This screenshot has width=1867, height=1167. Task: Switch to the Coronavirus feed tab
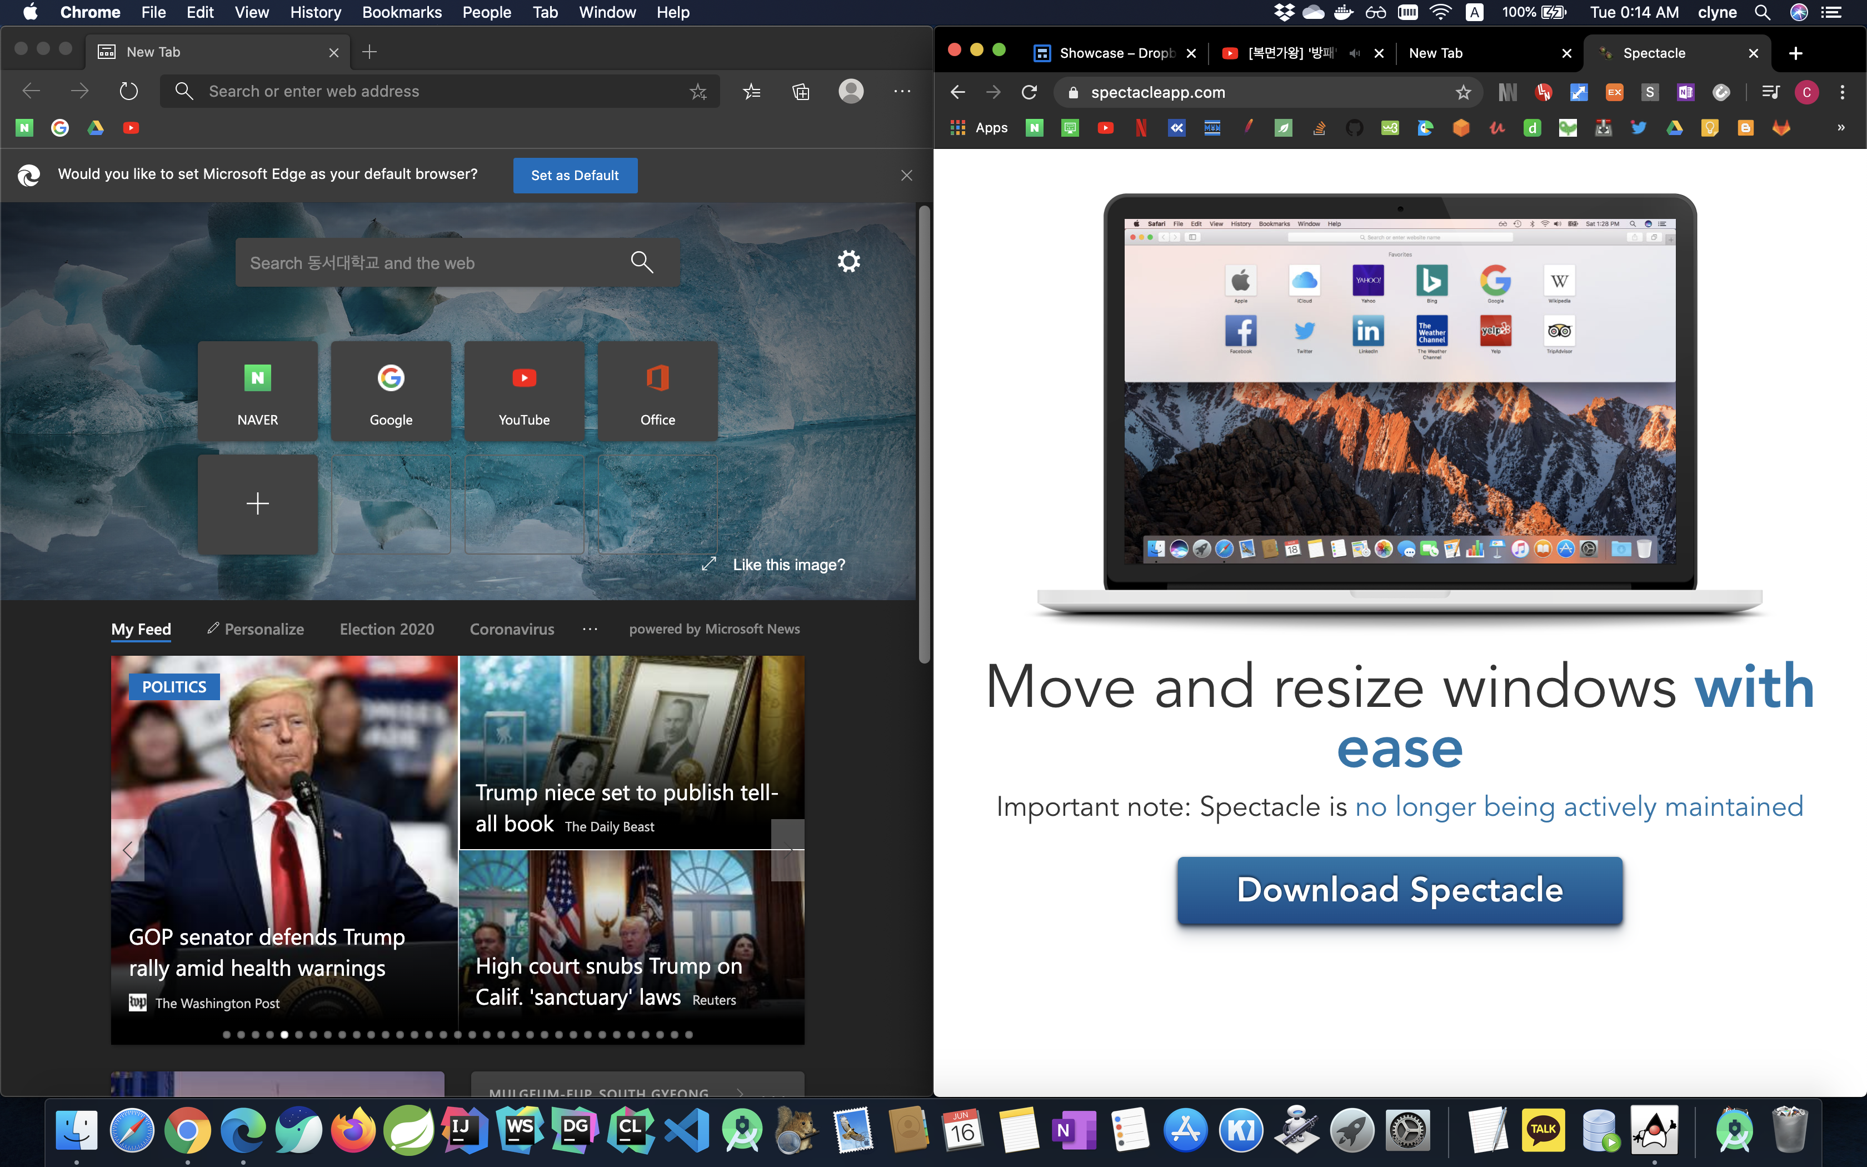point(512,629)
